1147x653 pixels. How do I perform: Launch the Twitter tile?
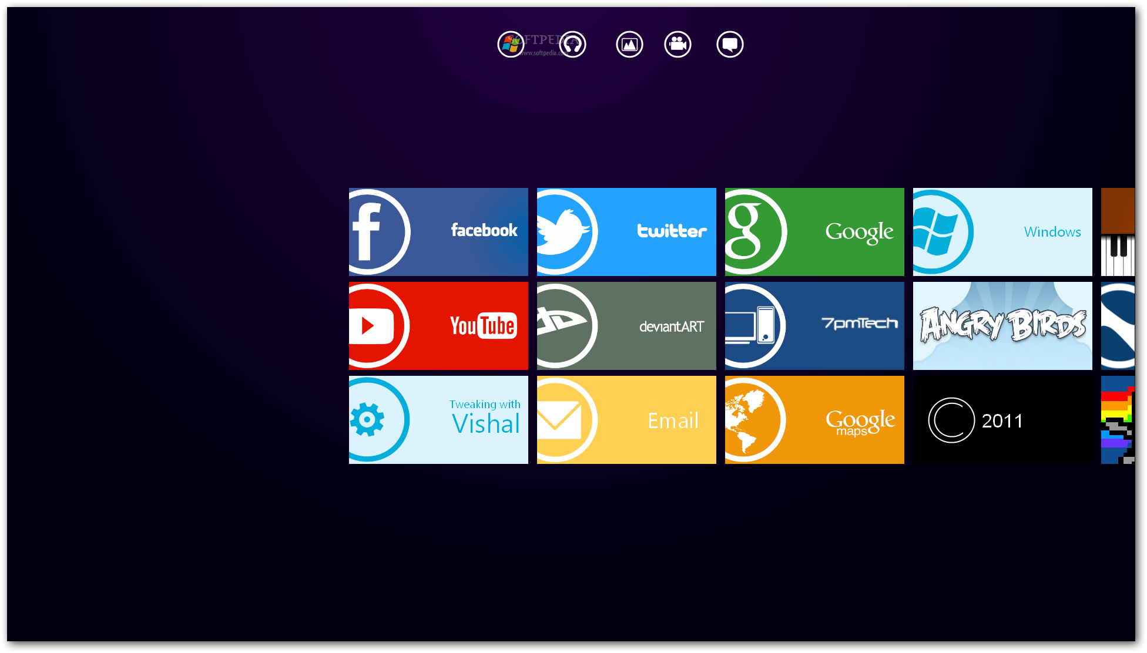point(626,232)
